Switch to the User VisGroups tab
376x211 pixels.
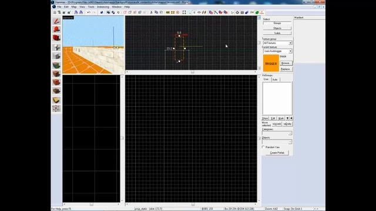[266, 79]
